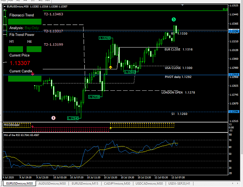This screenshot has height=187, width=243.
Task: Select the 1.13240 swing high label
Action: (x=105, y=38)
